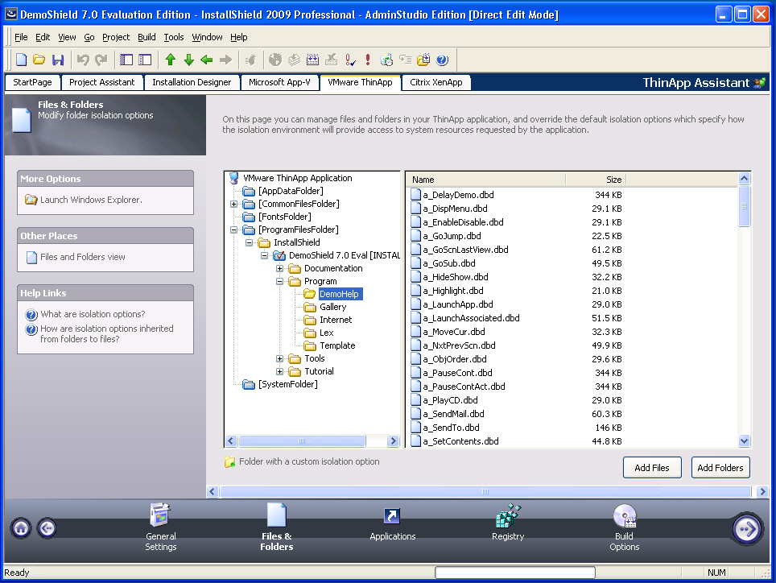Expand the [CommonFilesFolder] tree node
776x583 pixels.
pyautogui.click(x=234, y=204)
